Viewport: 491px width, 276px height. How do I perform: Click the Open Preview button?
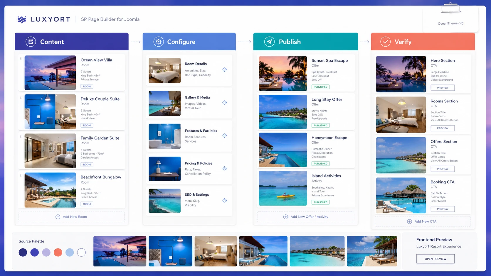tap(435, 259)
